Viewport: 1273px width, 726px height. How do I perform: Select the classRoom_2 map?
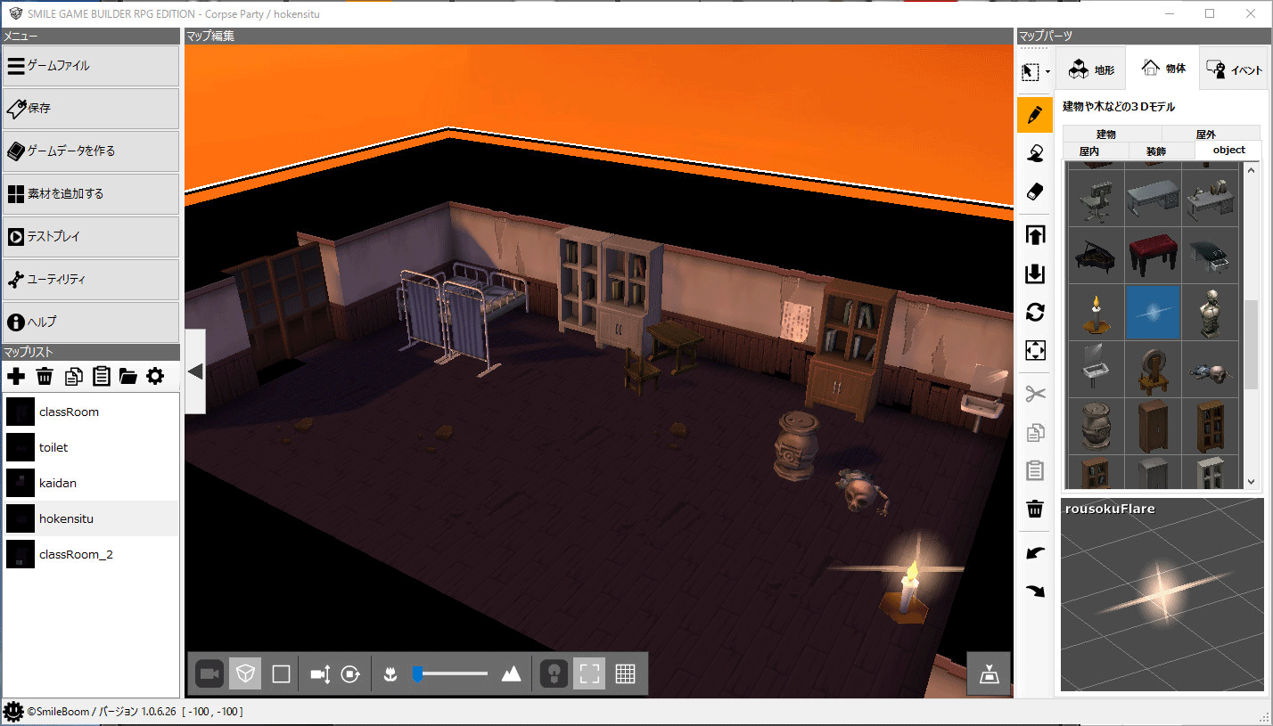click(91, 554)
